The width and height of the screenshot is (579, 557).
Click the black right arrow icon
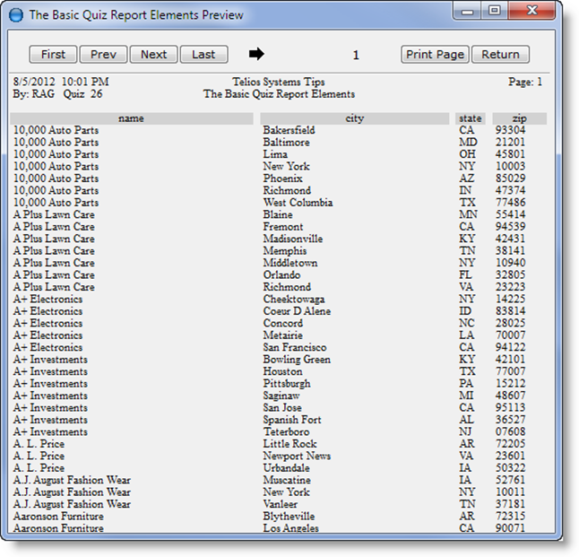pos(256,54)
